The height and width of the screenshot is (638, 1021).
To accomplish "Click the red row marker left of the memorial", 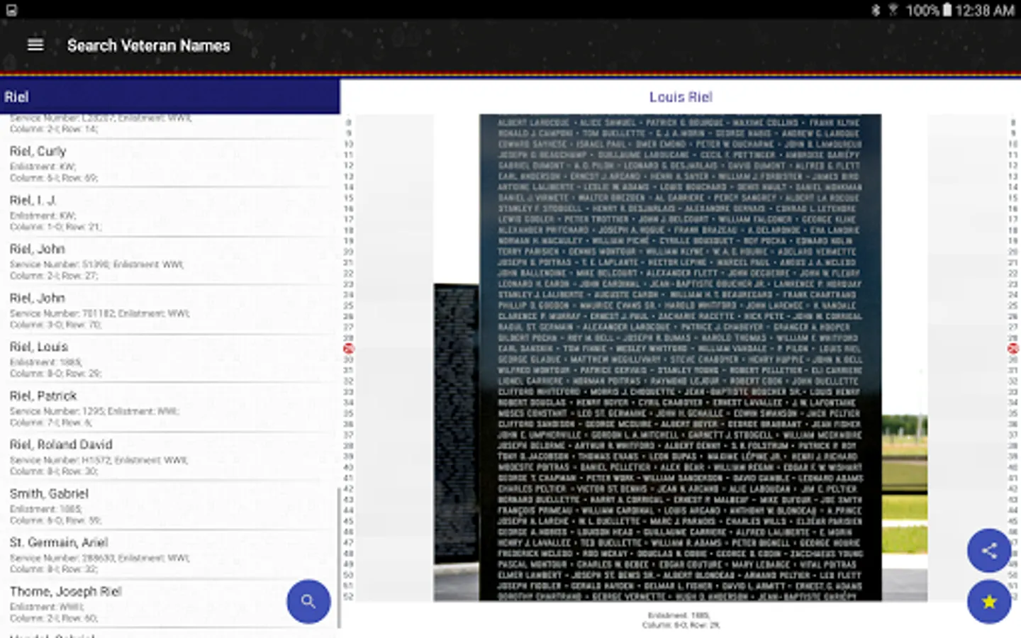I will pyautogui.click(x=348, y=349).
